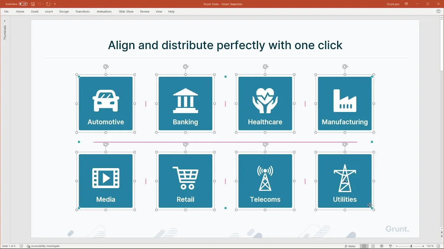
Task: Click rotation handle above Automotive tile
Action: coord(106,67)
